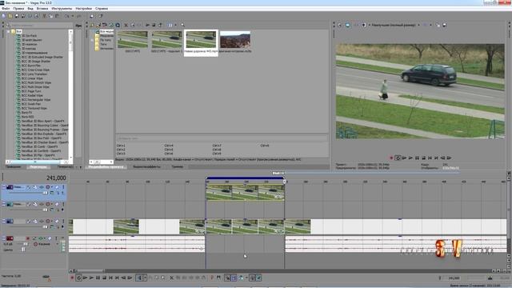
Task: Click the Insert Region icon in timeline toolbar
Action: [218, 278]
